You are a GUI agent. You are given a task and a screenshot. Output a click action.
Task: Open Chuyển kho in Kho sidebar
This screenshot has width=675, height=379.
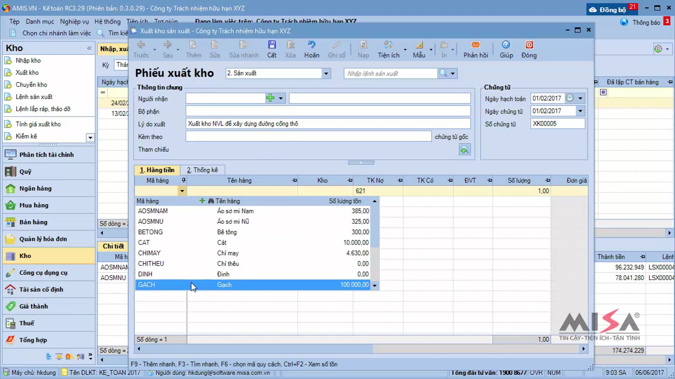pyautogui.click(x=31, y=85)
